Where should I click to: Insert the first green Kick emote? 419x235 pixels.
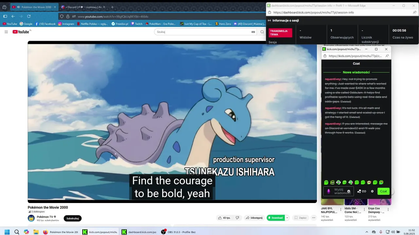(326, 182)
